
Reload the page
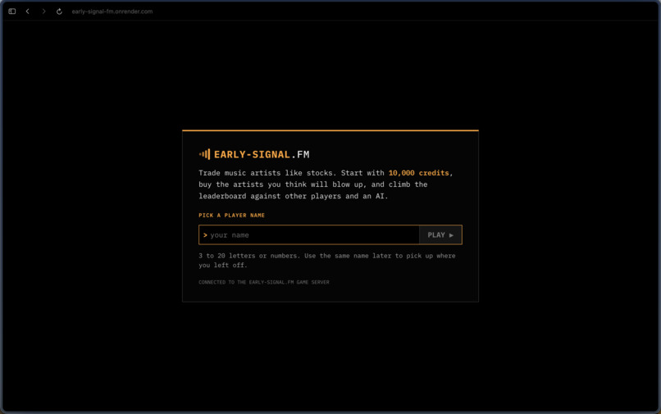click(x=59, y=11)
